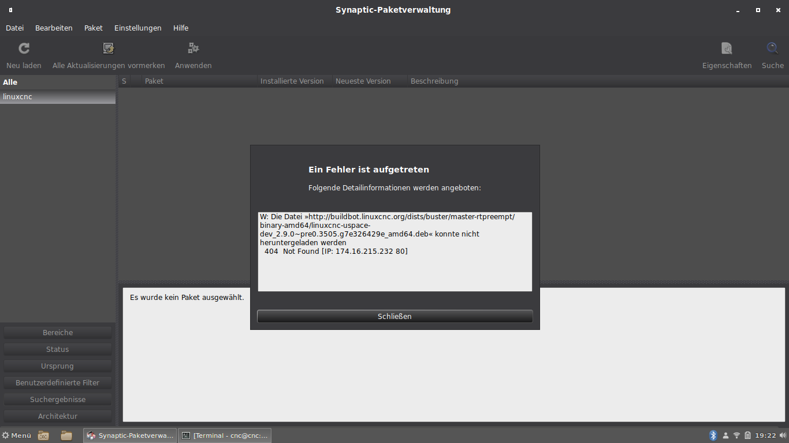Image resolution: width=789 pixels, height=443 pixels.
Task: Click the user tray icon
Action: pos(725,436)
